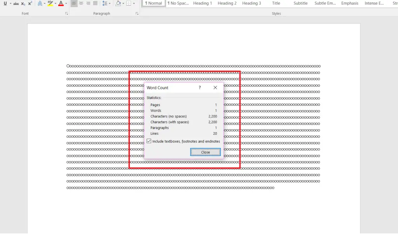Click the Text Effects icon

pos(40,4)
